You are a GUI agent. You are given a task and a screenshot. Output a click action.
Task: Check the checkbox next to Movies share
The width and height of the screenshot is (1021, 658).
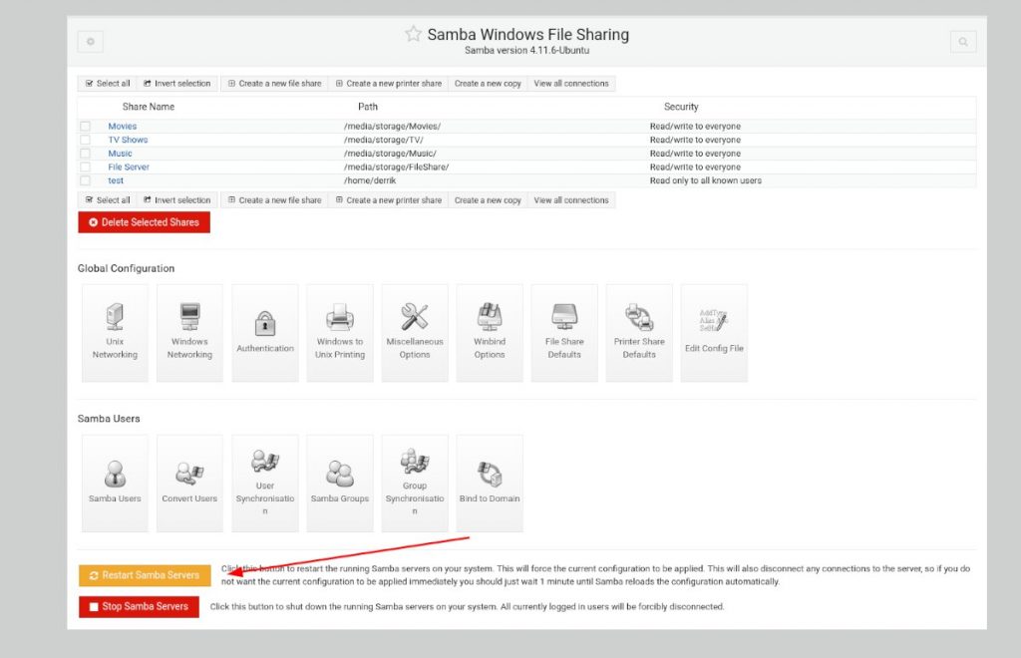coord(86,126)
